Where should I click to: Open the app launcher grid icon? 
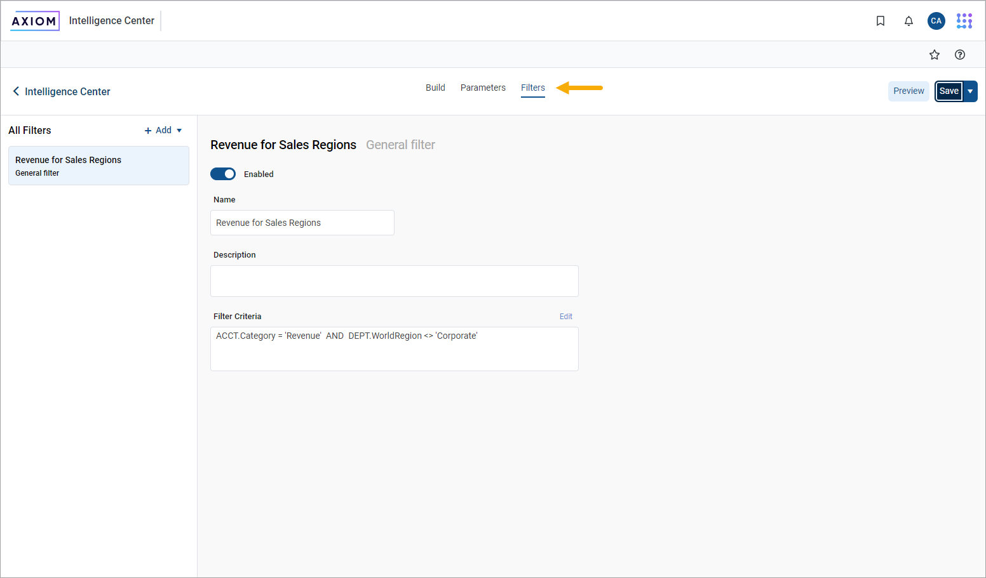click(x=964, y=21)
